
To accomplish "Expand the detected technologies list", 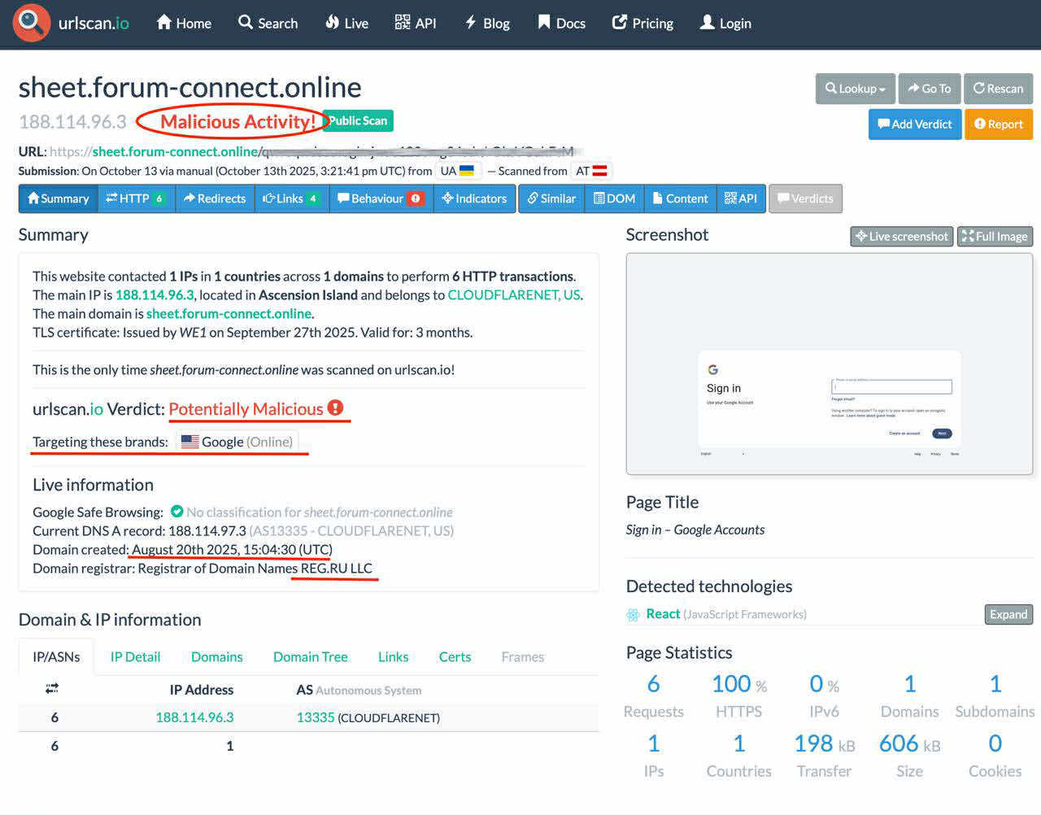I will point(1008,615).
